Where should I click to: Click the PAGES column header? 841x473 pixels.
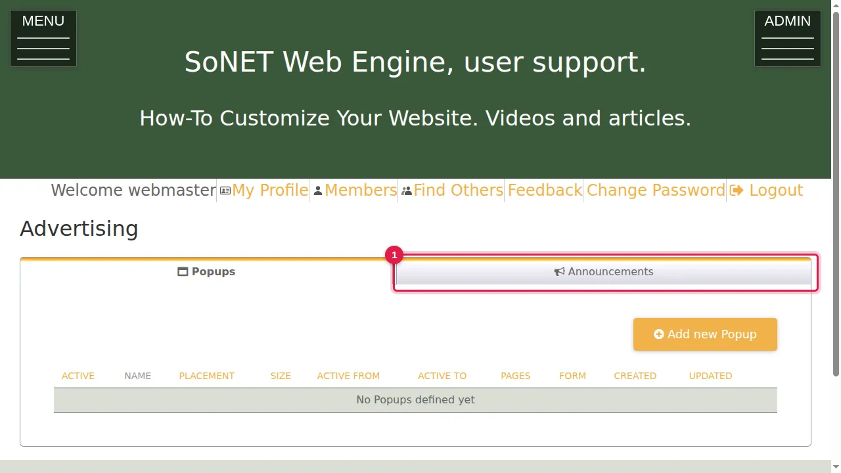click(x=516, y=376)
